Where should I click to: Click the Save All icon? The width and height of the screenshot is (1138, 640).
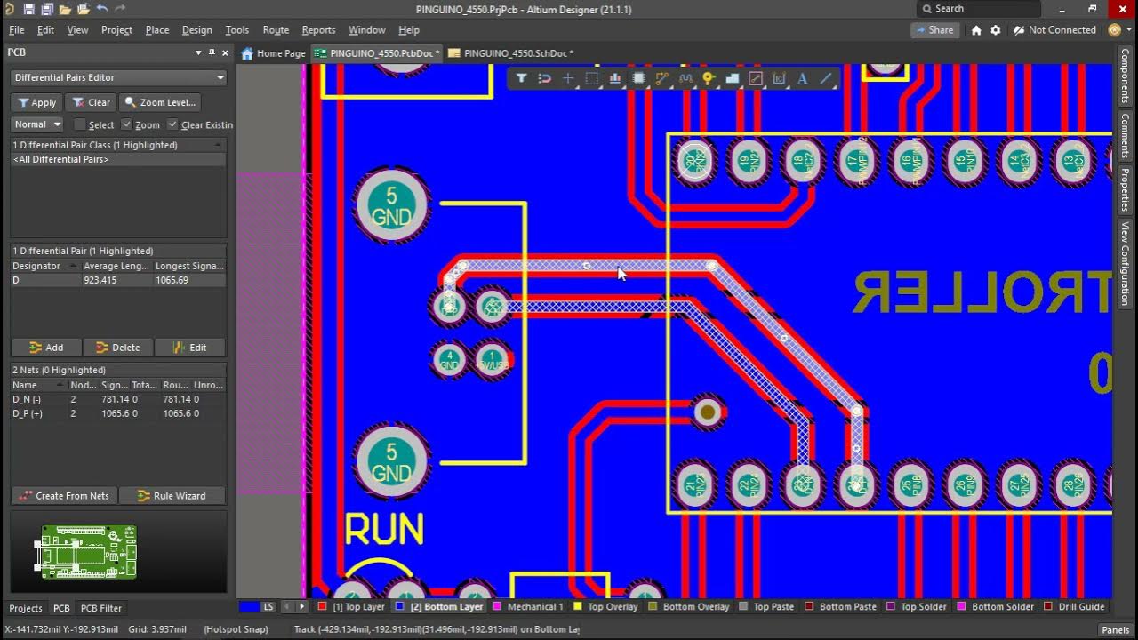coord(46,9)
